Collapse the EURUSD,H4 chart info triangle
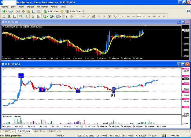 3,27
